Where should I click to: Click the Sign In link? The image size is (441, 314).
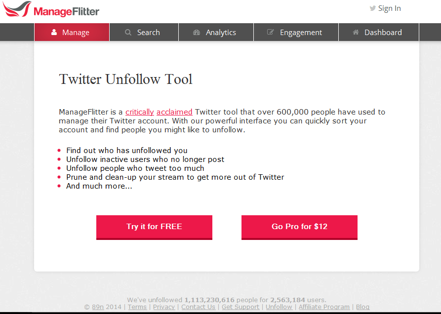(x=389, y=8)
